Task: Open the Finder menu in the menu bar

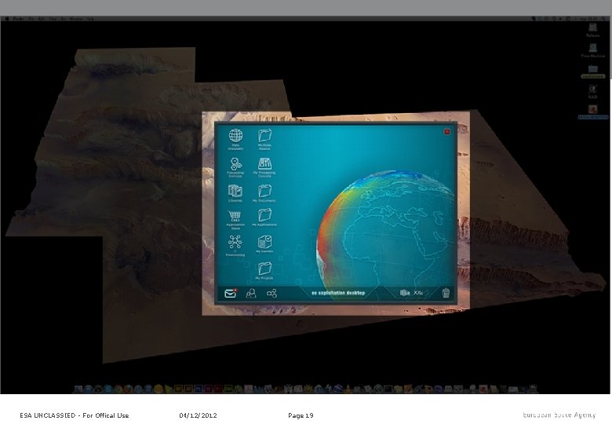Action: [x=18, y=18]
